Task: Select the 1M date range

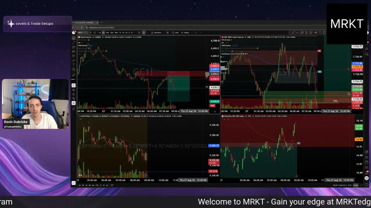Action: [86, 185]
